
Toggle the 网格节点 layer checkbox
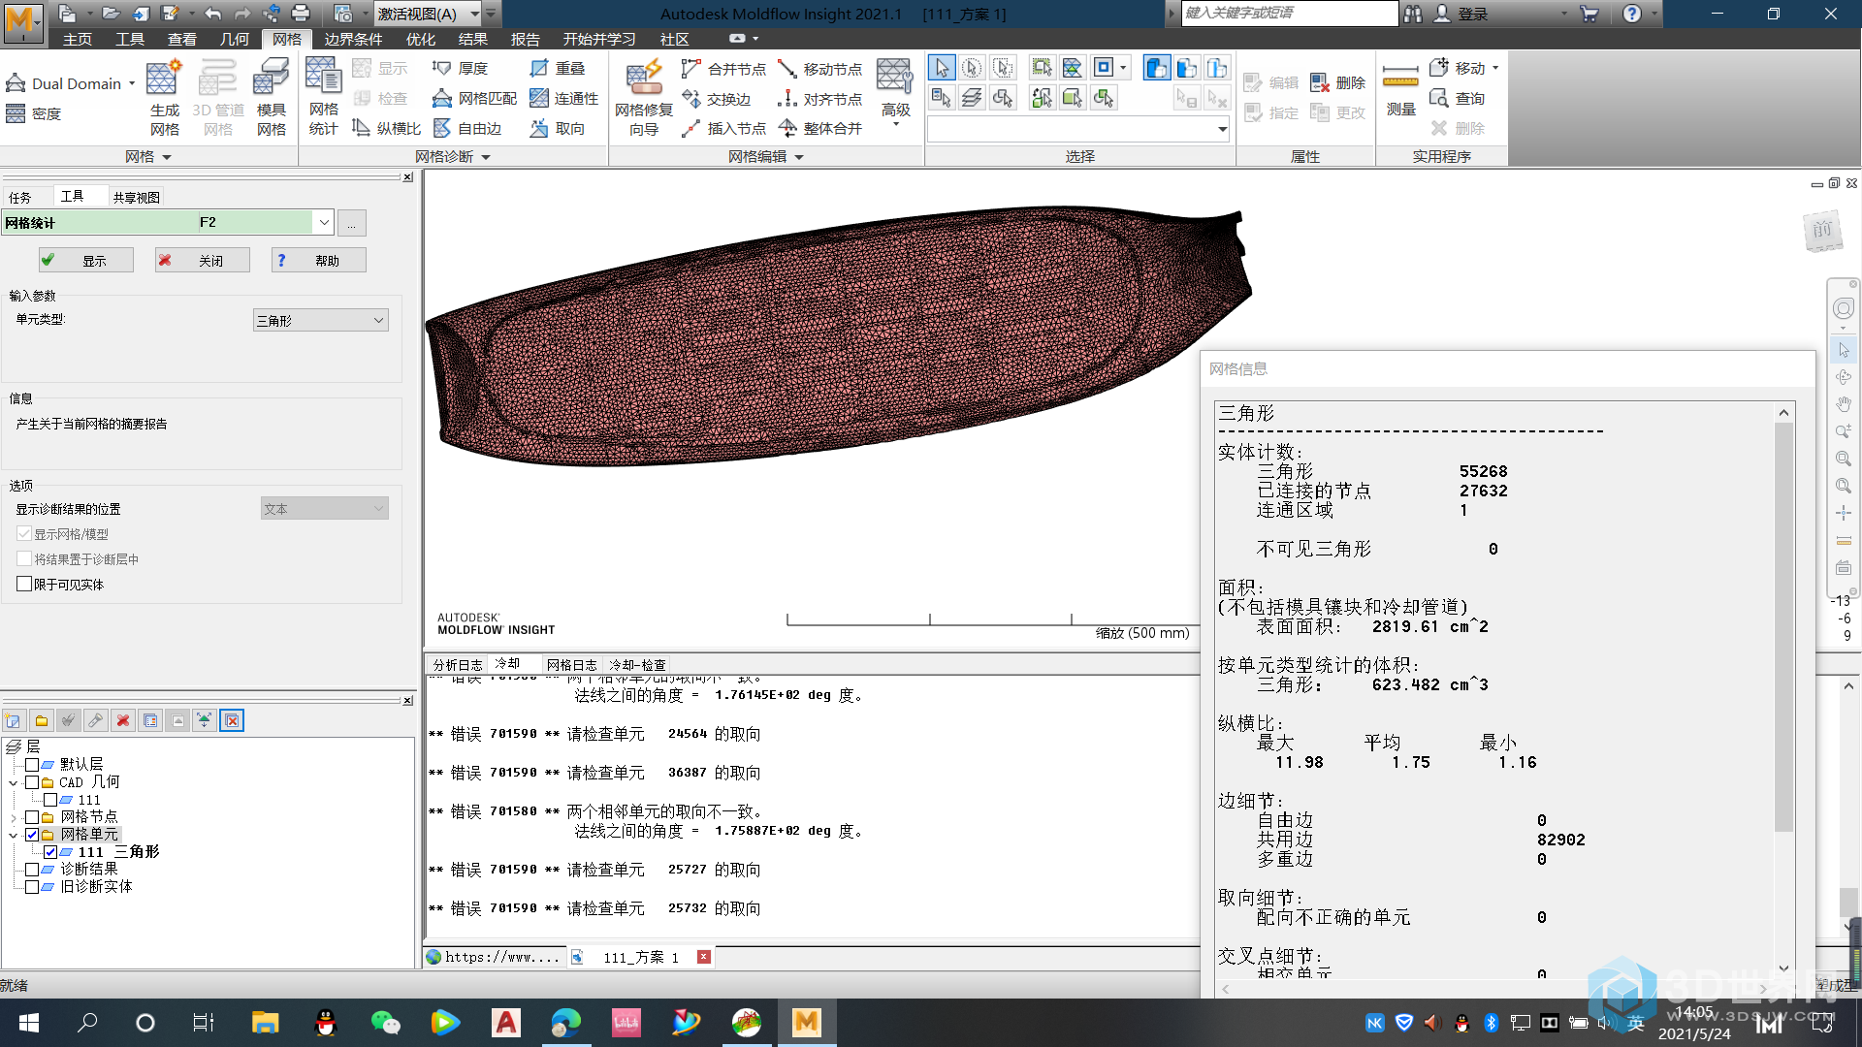(x=32, y=816)
